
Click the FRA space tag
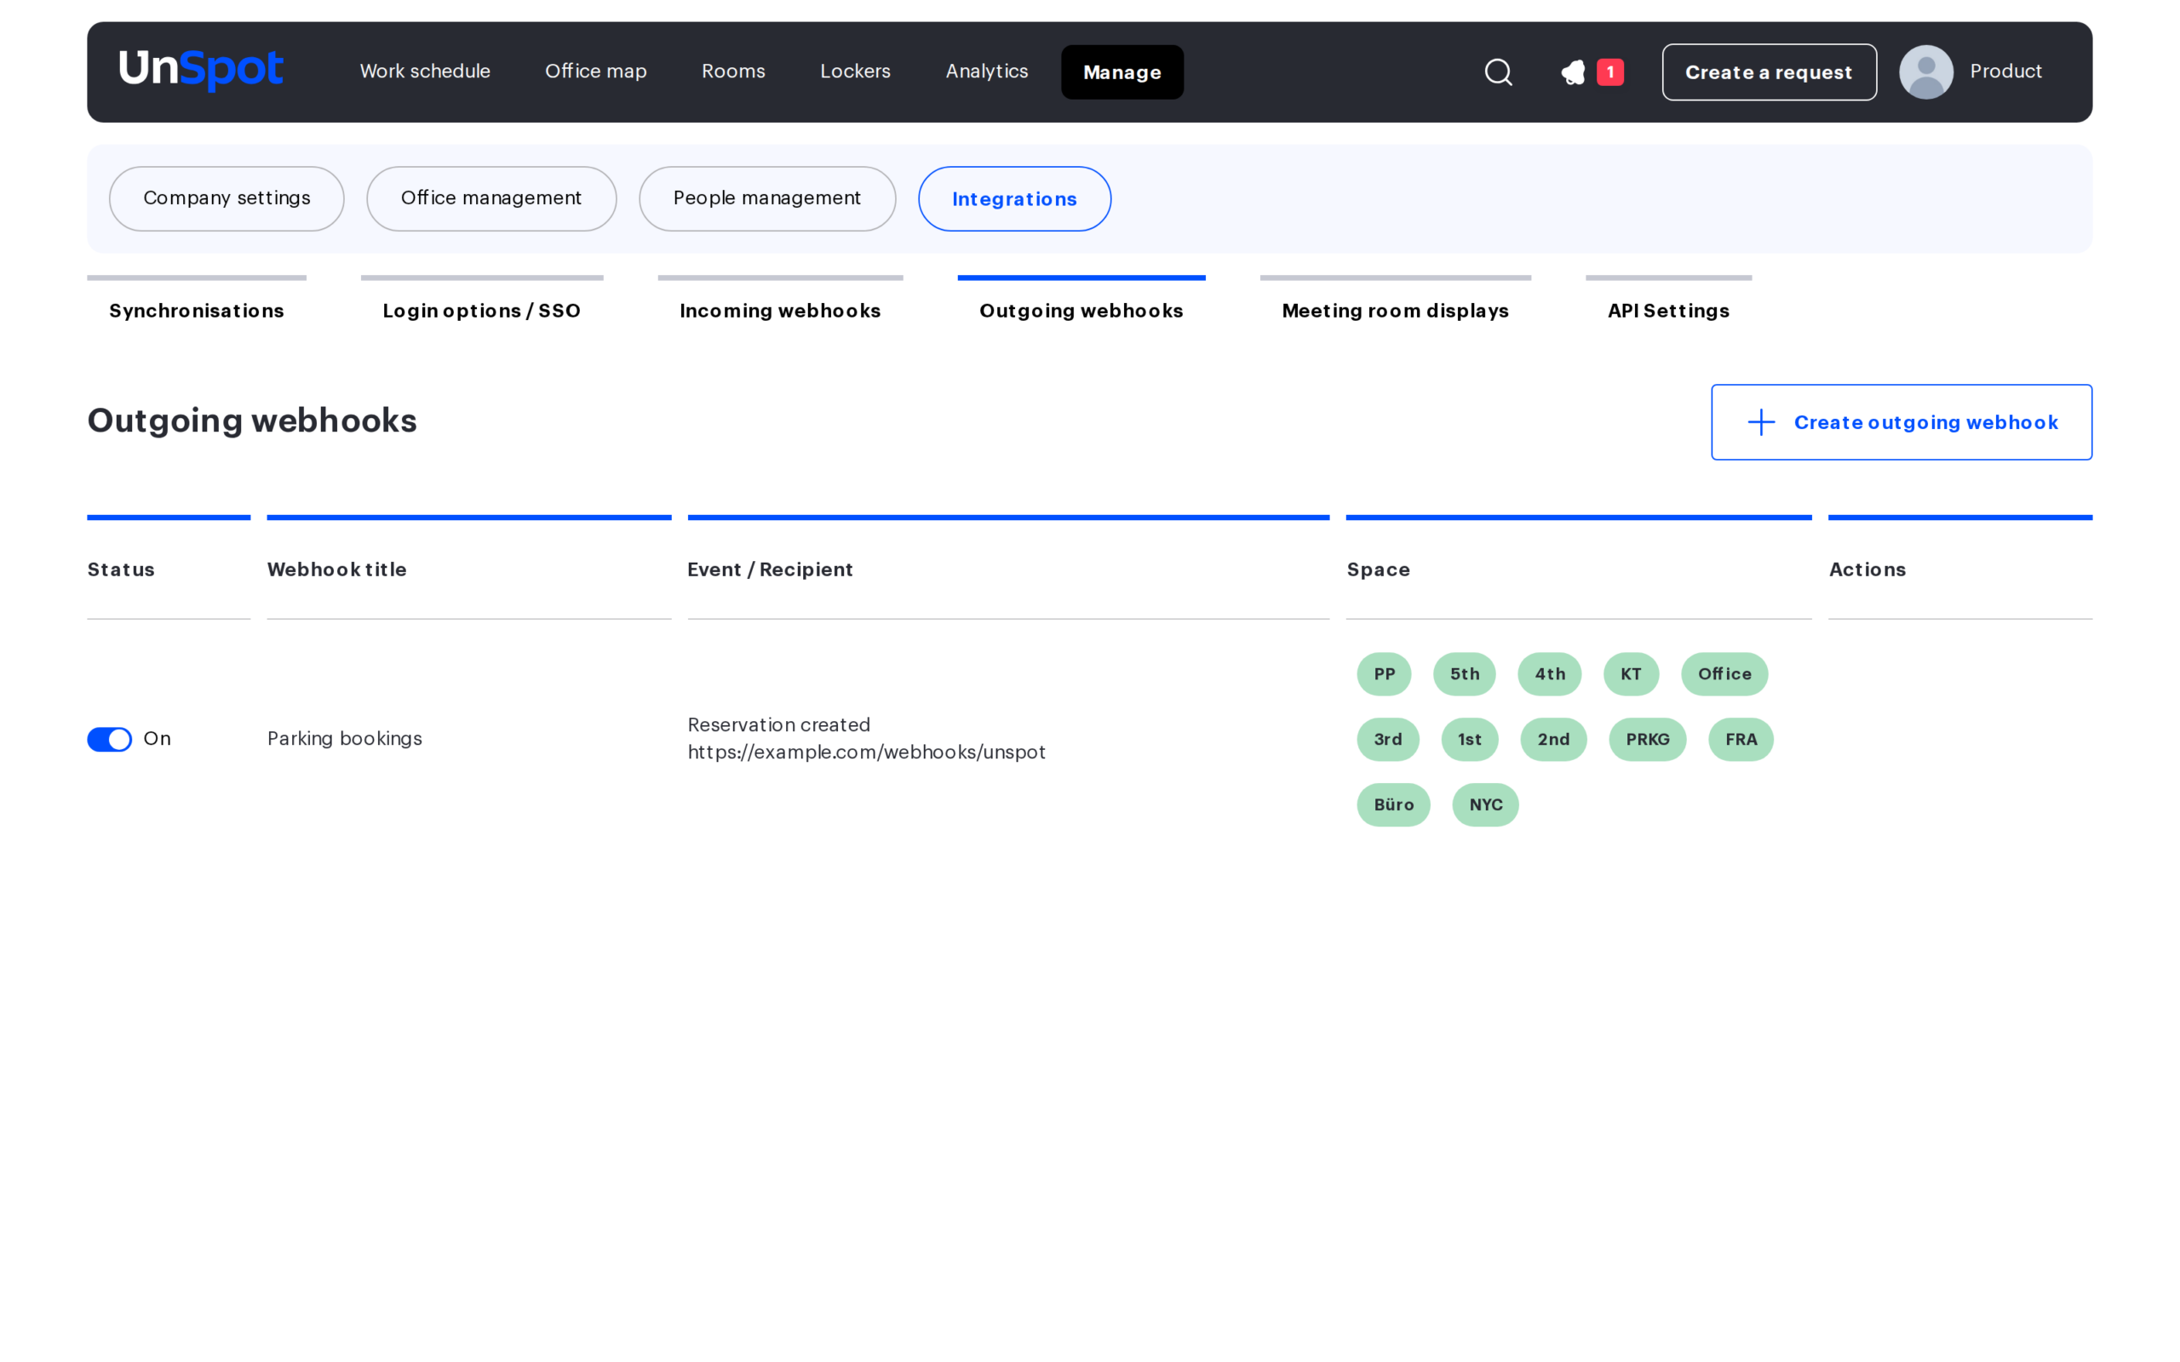1741,740
